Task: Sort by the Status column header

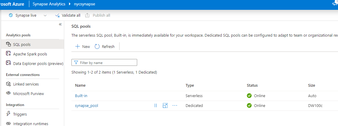Action: pyautogui.click(x=252, y=85)
